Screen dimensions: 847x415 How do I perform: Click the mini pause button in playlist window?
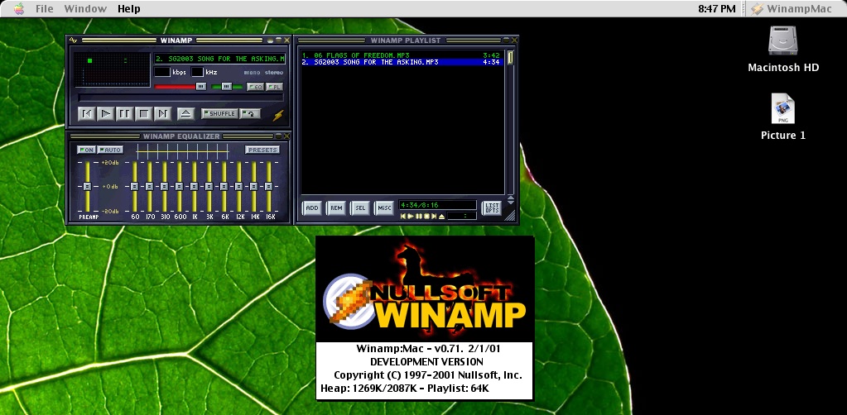[x=418, y=216]
